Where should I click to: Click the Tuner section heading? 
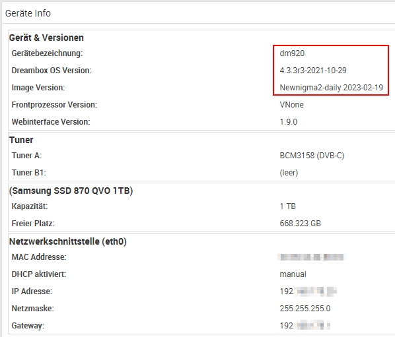pos(21,140)
